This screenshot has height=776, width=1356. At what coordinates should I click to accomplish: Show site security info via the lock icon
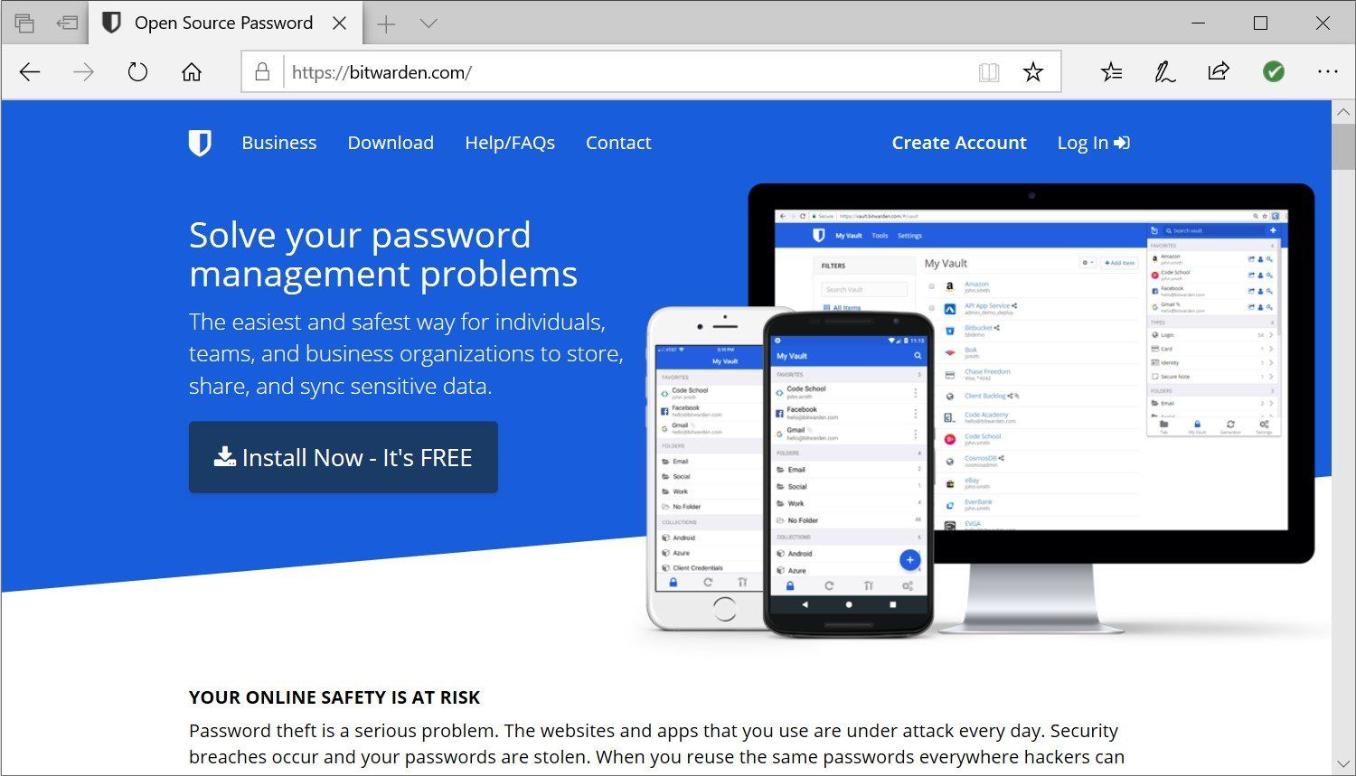pos(262,72)
